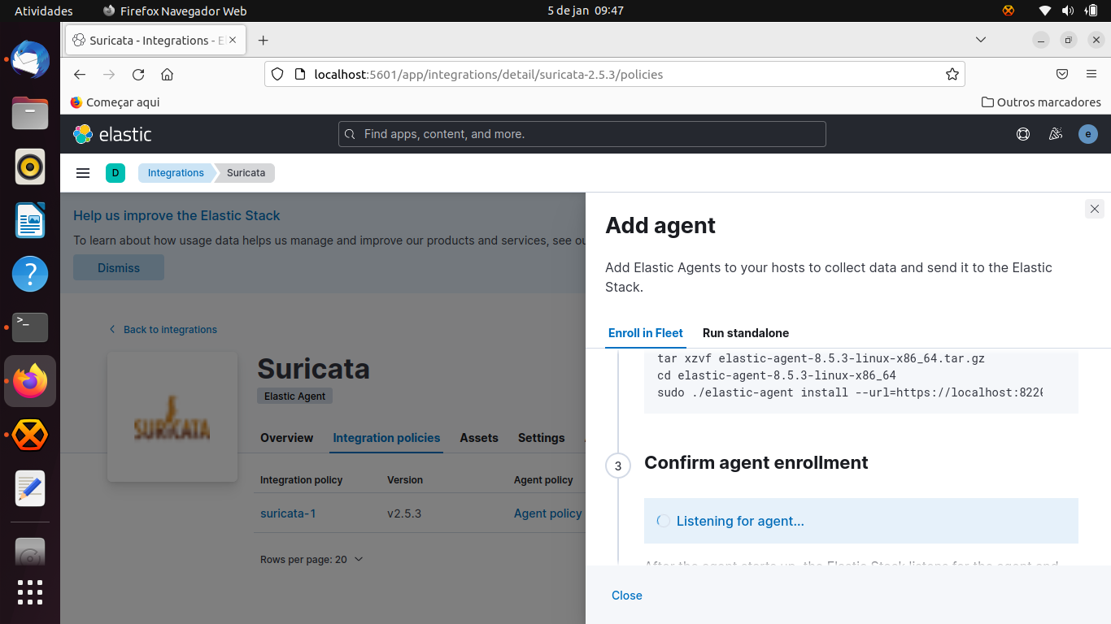Click the Close button in the flyout
The height and width of the screenshot is (624, 1111).
(627, 596)
